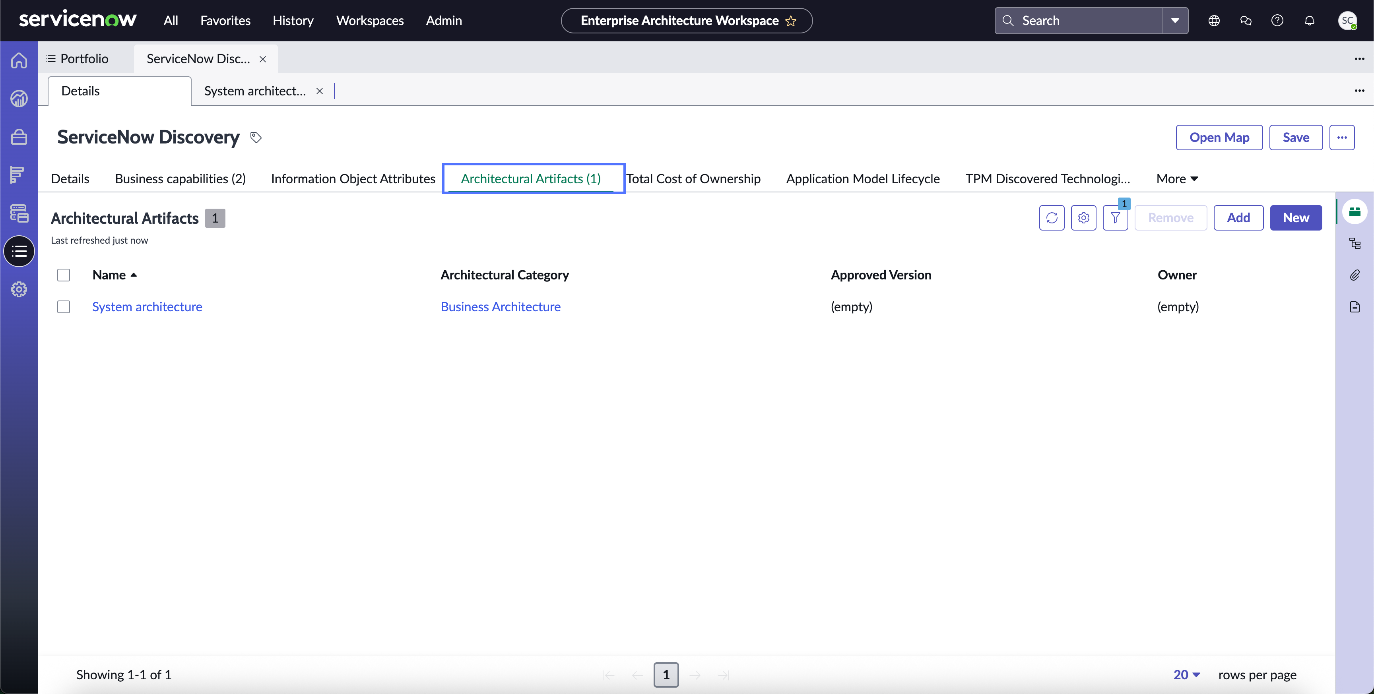This screenshot has width=1374, height=694.
Task: Check the System architecture row checkbox
Action: [x=64, y=307]
